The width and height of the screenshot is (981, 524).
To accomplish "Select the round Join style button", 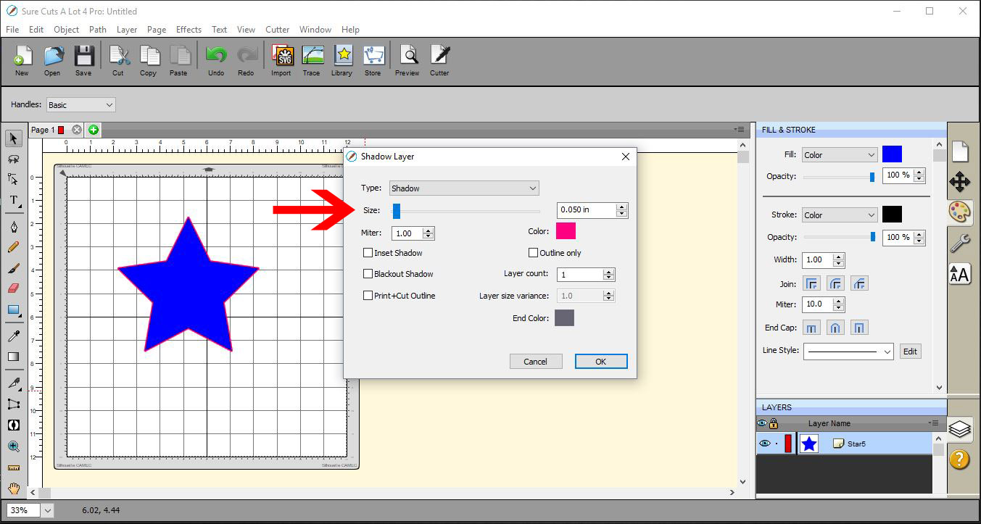I will pos(835,283).
